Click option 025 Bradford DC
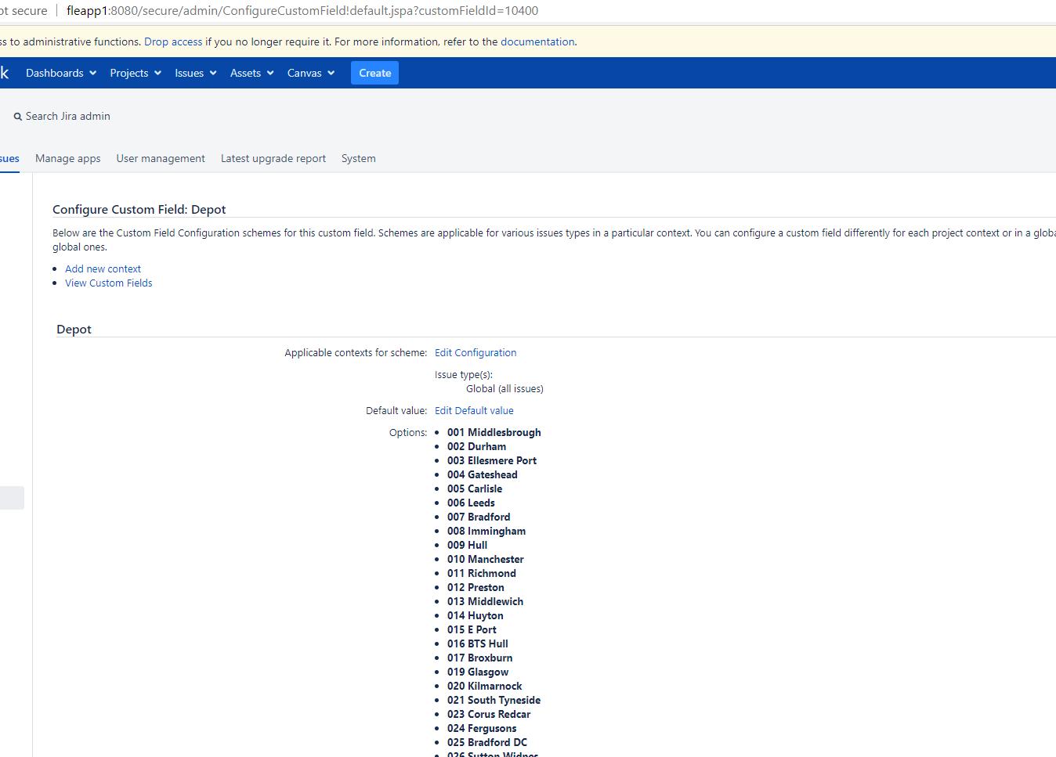1056x757 pixels. click(487, 743)
